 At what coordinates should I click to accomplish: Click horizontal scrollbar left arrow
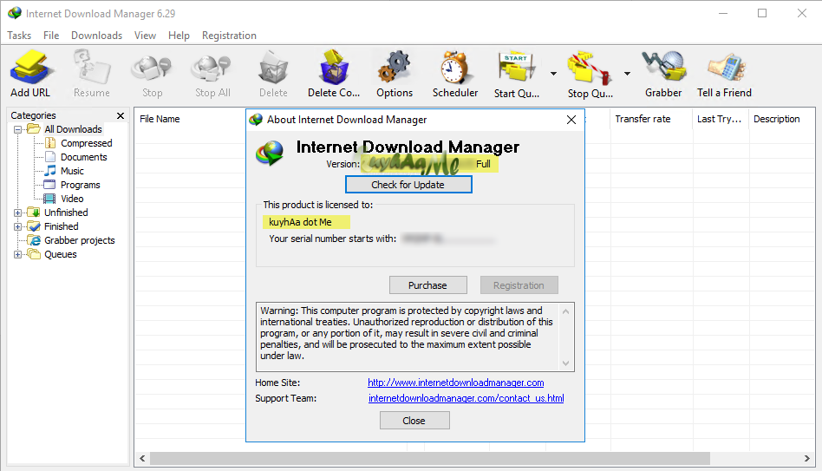[142, 458]
